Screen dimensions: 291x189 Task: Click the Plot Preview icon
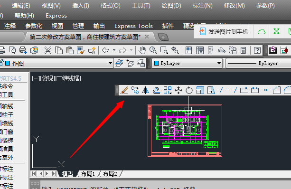12,50
